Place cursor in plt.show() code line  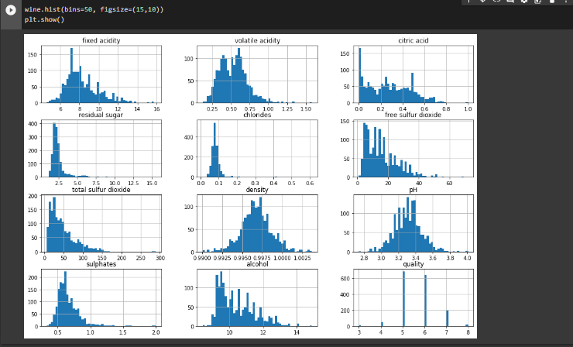[x=44, y=19]
